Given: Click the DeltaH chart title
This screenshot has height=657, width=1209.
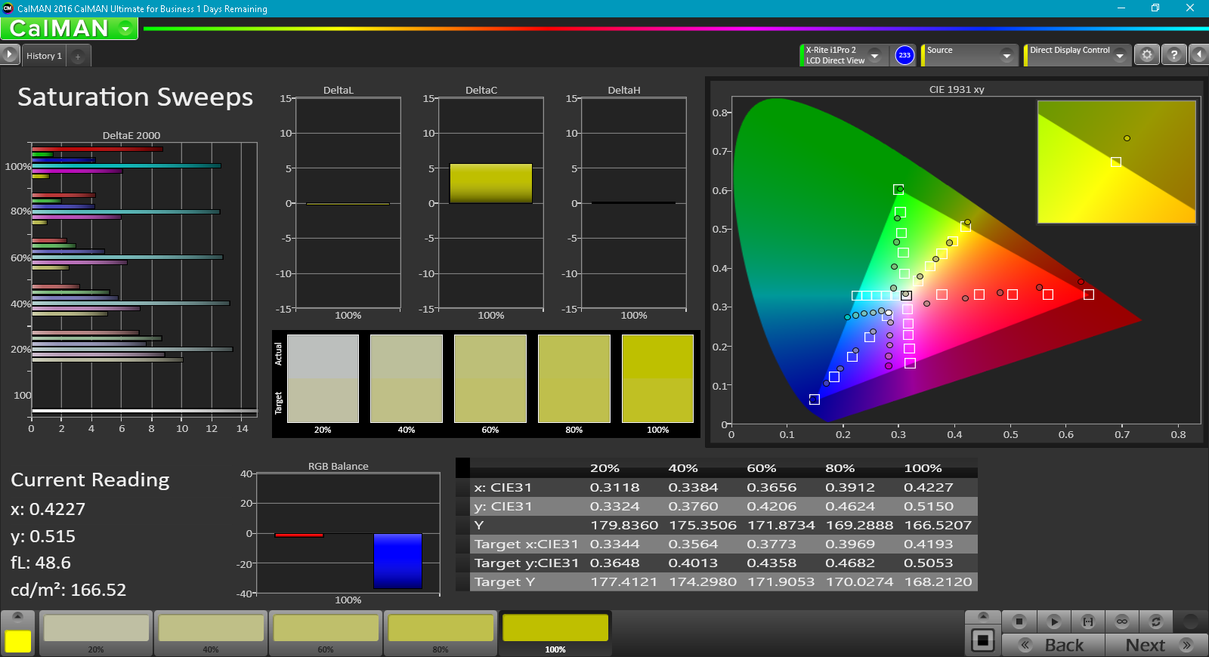Looking at the screenshot, I should pyautogui.click(x=624, y=90).
